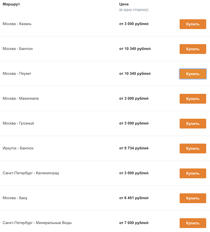Buy the Санкт-Петербург - Минеральные Воды ticket
The width and height of the screenshot is (210, 232).
[x=192, y=223]
